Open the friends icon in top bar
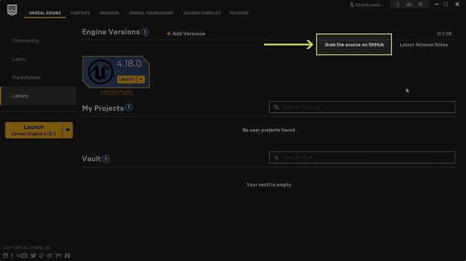Viewport: 466px width, 261px height. click(x=409, y=4)
